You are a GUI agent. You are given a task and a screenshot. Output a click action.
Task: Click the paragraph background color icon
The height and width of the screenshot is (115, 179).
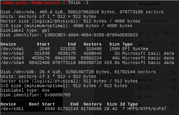pyautogui.click(x=173, y=72)
